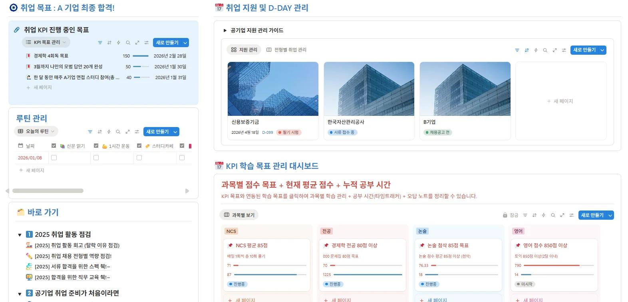Open automations lightning icon in KPI 목표 관리 toolbar
The height and width of the screenshot is (302, 628).
coord(118,43)
